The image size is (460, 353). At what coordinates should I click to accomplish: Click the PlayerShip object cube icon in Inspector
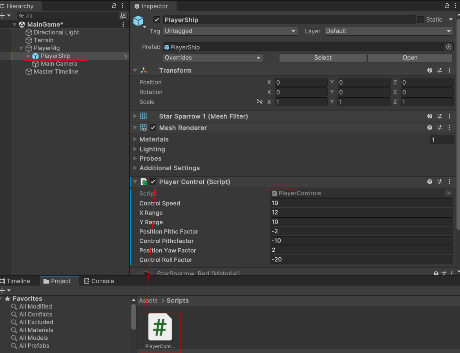pyautogui.click(x=138, y=21)
